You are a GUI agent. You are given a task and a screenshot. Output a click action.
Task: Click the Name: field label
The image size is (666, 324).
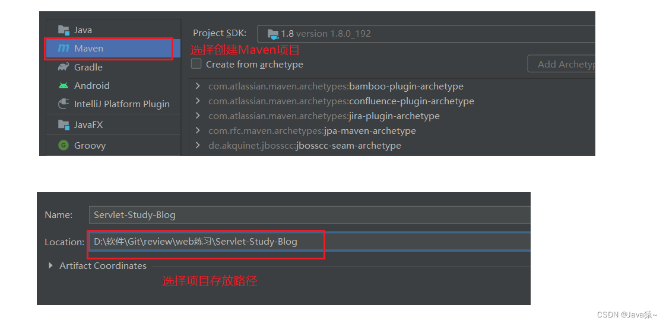point(59,215)
